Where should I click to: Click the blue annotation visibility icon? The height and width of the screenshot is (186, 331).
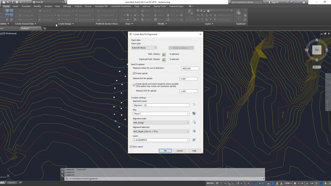tap(273, 183)
